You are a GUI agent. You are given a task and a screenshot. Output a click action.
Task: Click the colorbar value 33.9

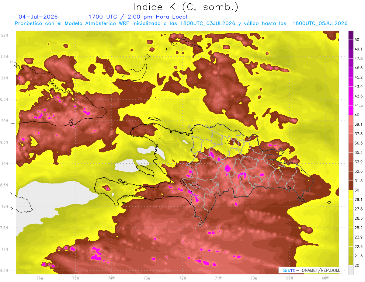(x=358, y=162)
